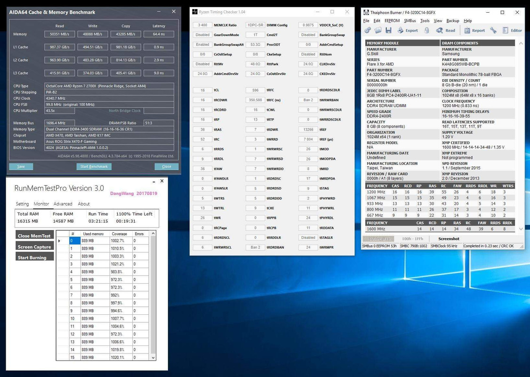Select the Monitor tab in RunMemTestPro
This screenshot has width=530, height=377.
41,204
